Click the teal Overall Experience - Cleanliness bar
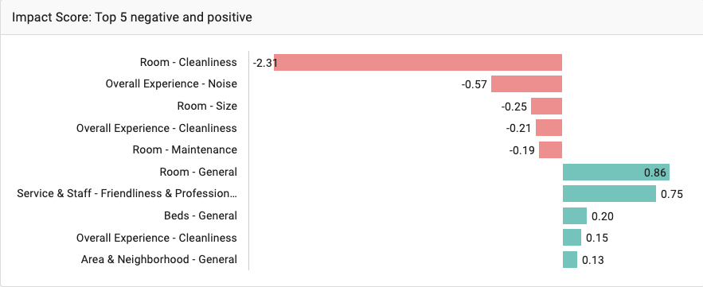 (572, 237)
